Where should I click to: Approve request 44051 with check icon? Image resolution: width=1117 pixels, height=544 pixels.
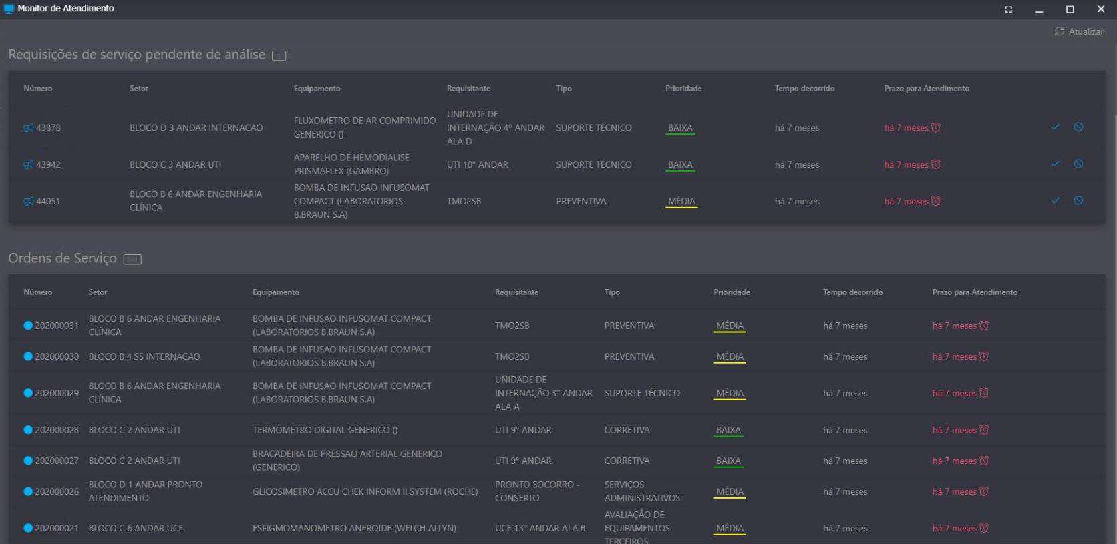(1055, 201)
